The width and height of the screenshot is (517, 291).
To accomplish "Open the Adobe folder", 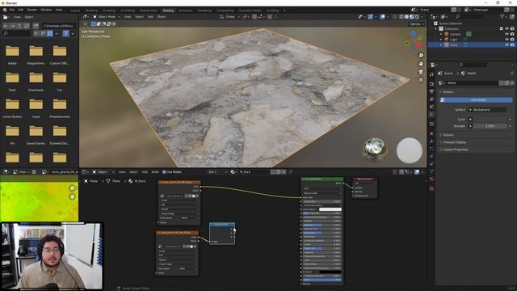I will [12, 54].
